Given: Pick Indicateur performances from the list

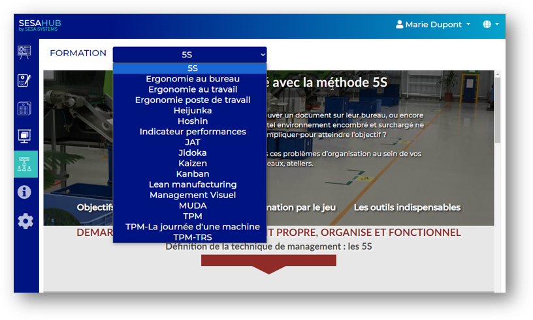Looking at the screenshot, I should coord(192,132).
